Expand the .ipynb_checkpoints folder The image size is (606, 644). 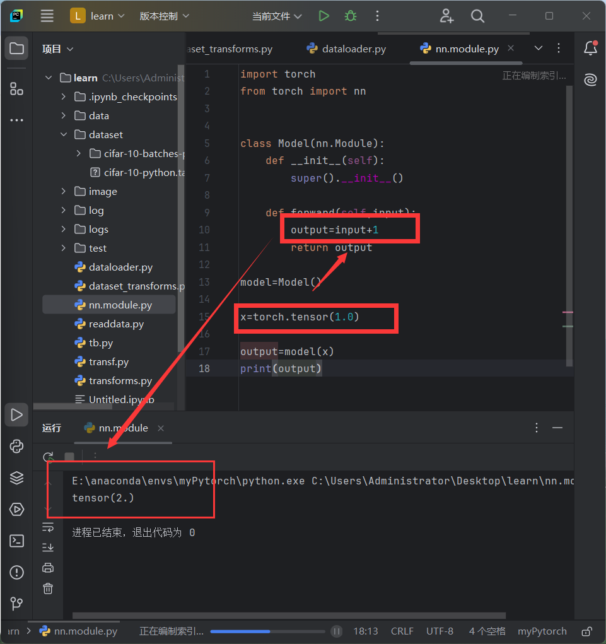point(63,97)
